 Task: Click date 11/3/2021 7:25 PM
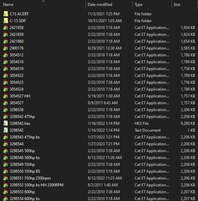tap(103, 14)
